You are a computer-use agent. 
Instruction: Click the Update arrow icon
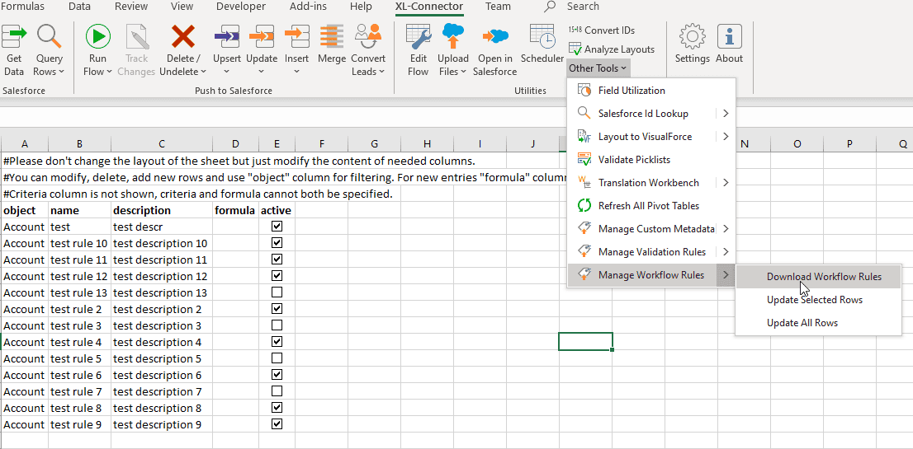(262, 36)
